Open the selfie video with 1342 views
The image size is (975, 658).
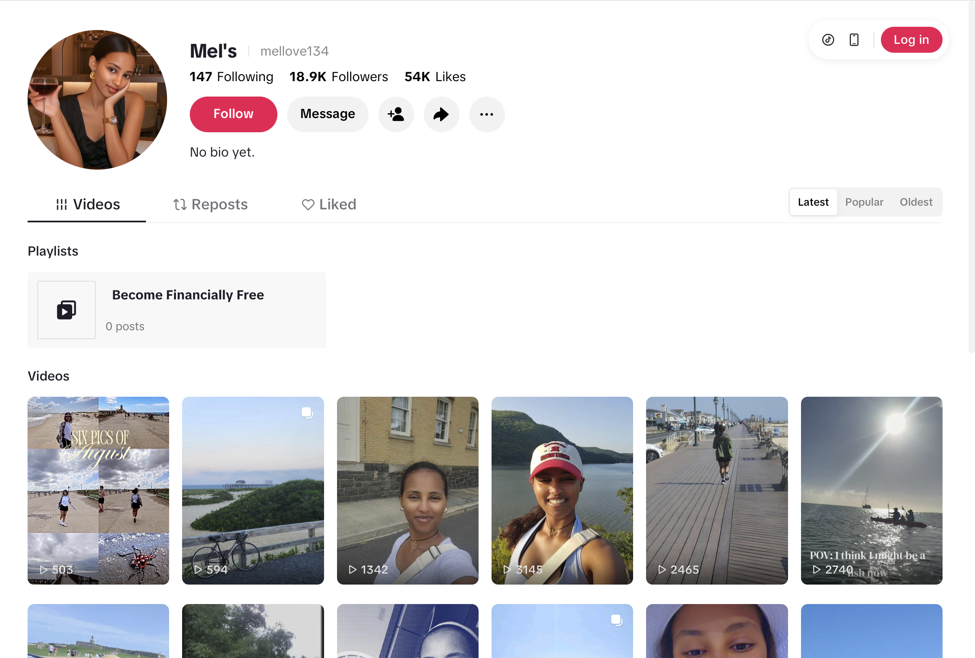pos(407,490)
